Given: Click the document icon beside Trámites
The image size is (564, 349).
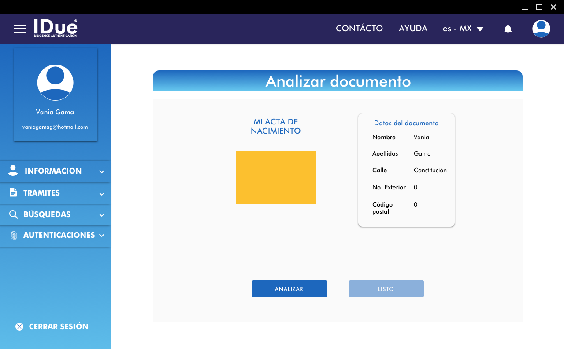Looking at the screenshot, I should (13, 193).
